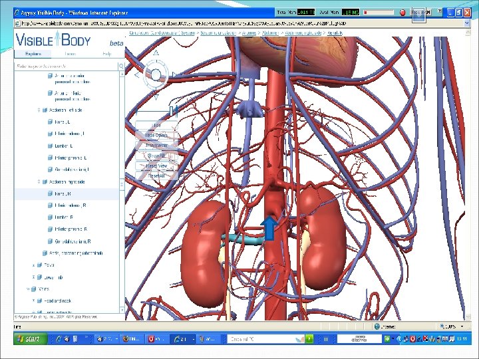Click the Show All button

click(x=156, y=156)
